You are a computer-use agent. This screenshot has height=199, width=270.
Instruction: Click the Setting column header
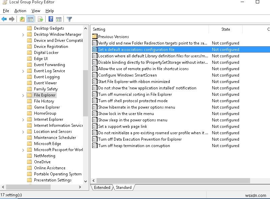coord(99,29)
